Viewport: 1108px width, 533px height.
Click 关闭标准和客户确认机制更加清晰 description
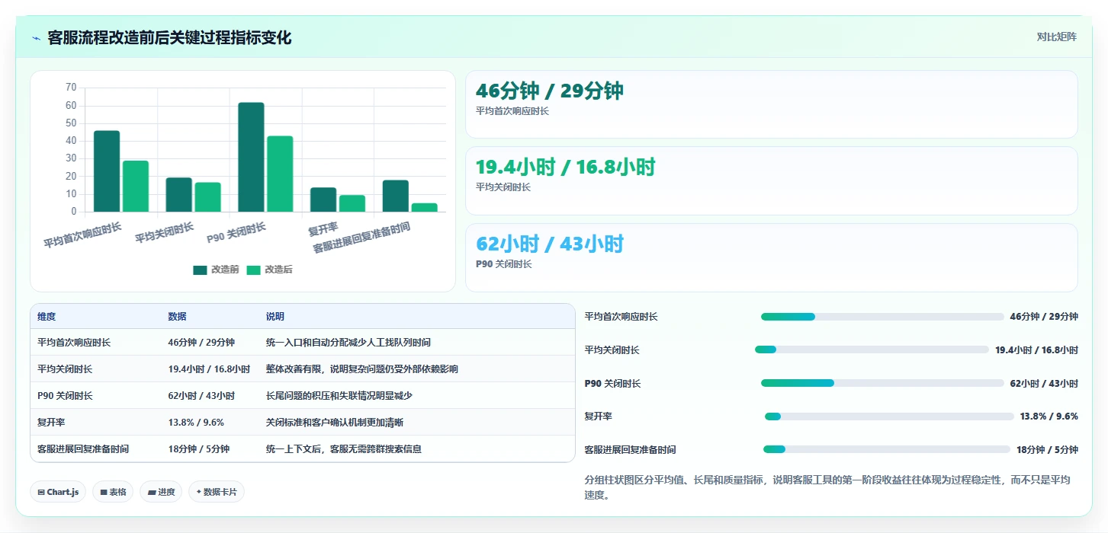pyautogui.click(x=335, y=423)
